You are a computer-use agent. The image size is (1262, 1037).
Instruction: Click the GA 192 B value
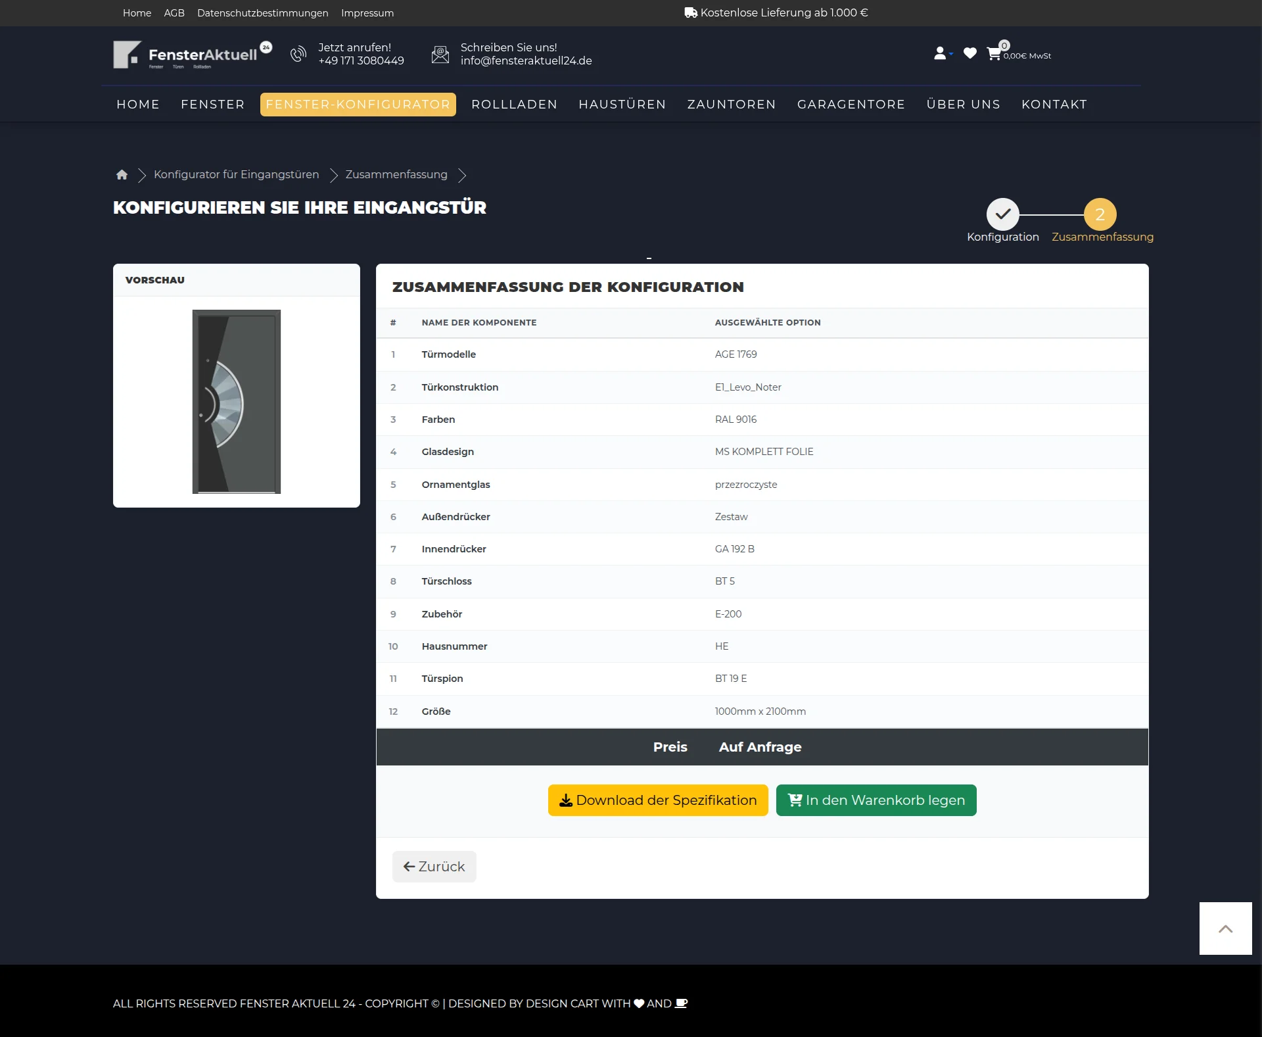click(735, 549)
